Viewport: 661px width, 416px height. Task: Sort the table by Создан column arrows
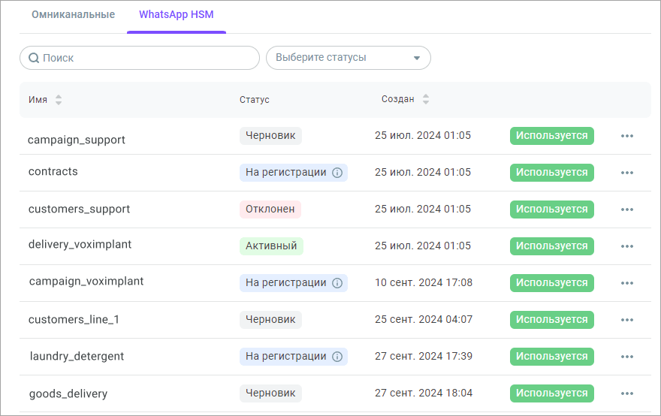tap(426, 99)
